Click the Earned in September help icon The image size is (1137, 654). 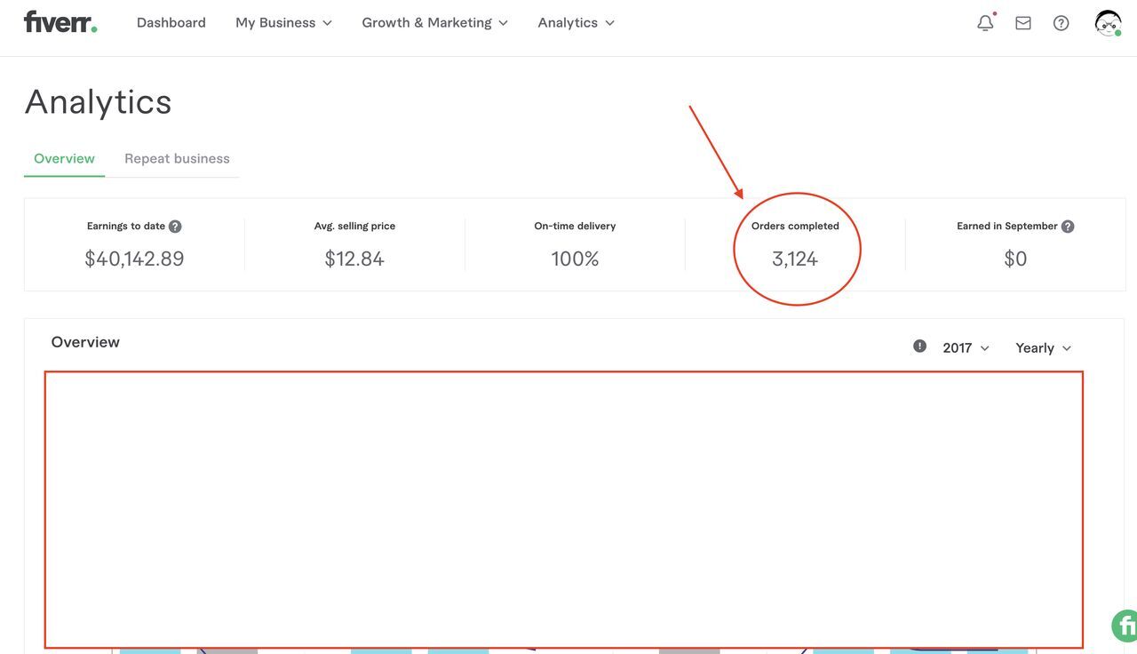tap(1068, 227)
